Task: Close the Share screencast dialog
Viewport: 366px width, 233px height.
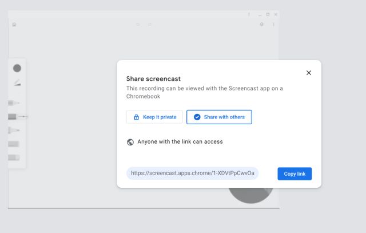Action: (x=309, y=73)
